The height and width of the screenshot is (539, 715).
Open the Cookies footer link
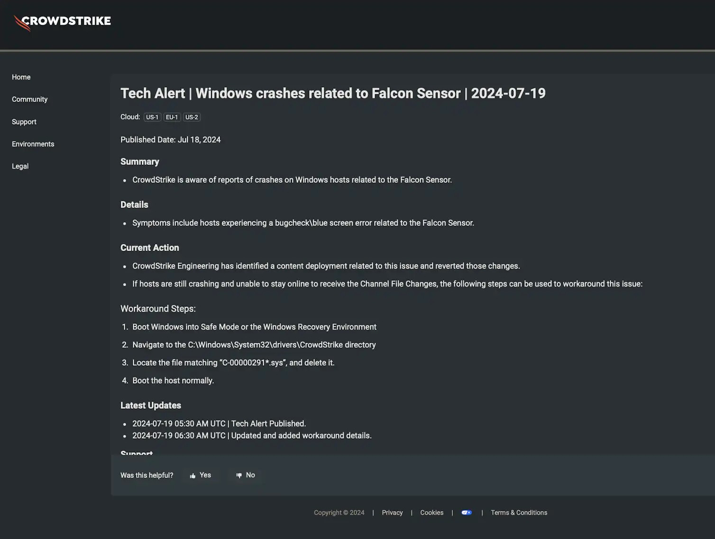(432, 512)
